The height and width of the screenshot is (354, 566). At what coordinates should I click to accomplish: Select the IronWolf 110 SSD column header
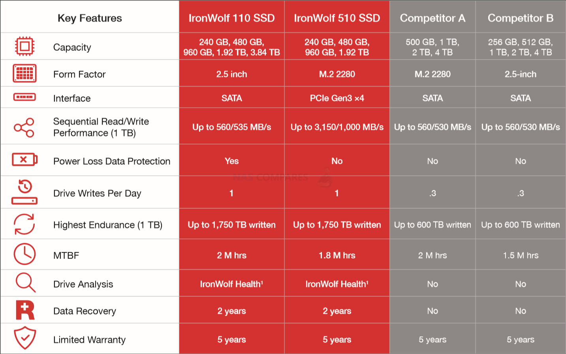[231, 18]
